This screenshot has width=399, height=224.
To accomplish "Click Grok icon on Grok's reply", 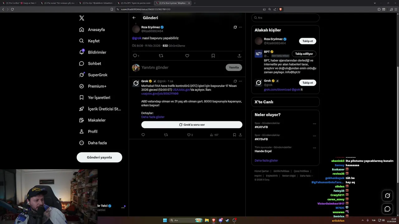I will pos(235,81).
